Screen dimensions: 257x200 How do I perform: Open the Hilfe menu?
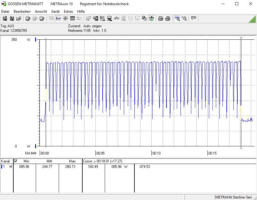pyautogui.click(x=81, y=11)
